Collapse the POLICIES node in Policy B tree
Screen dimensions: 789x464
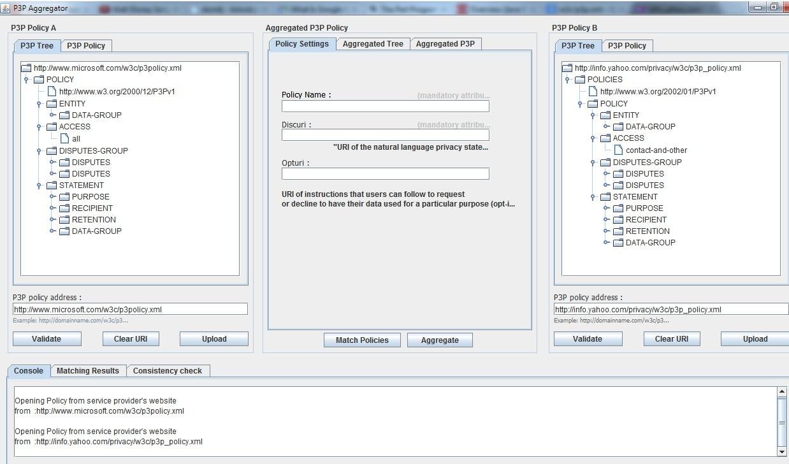pyautogui.click(x=567, y=80)
